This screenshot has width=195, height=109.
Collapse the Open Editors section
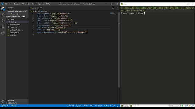(x=13, y=11)
